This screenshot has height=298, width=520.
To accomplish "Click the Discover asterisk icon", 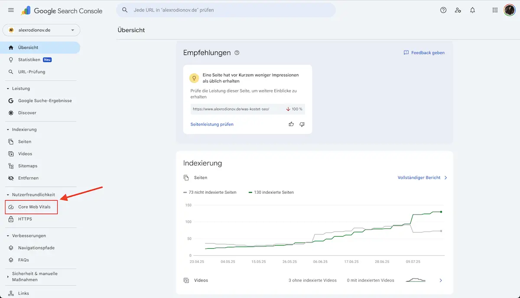I will coord(11,113).
